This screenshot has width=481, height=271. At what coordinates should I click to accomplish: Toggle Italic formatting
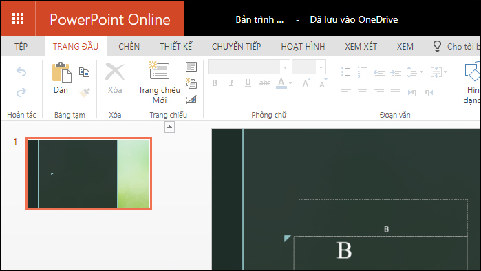tap(231, 83)
